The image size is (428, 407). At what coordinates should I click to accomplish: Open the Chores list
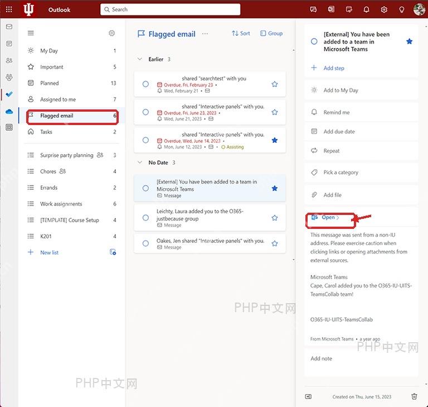[71, 171]
